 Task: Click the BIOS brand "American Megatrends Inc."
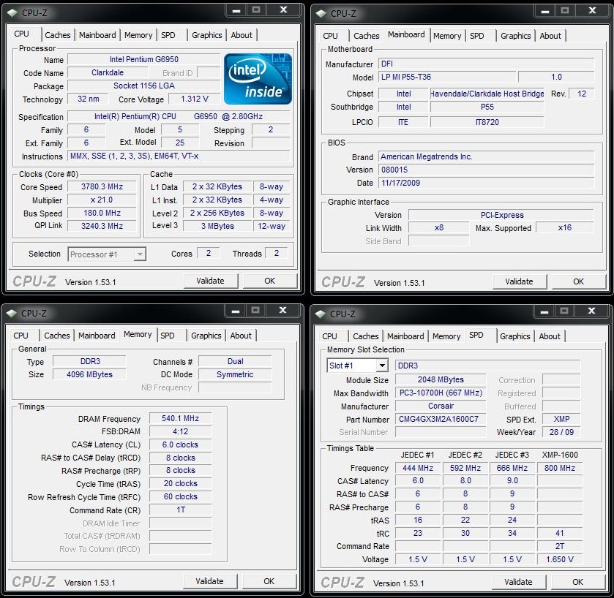[486, 157]
